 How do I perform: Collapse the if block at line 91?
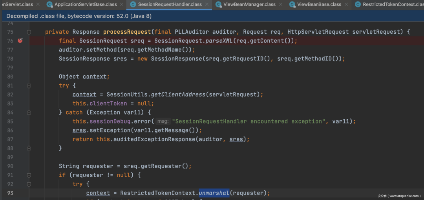click(x=29, y=175)
